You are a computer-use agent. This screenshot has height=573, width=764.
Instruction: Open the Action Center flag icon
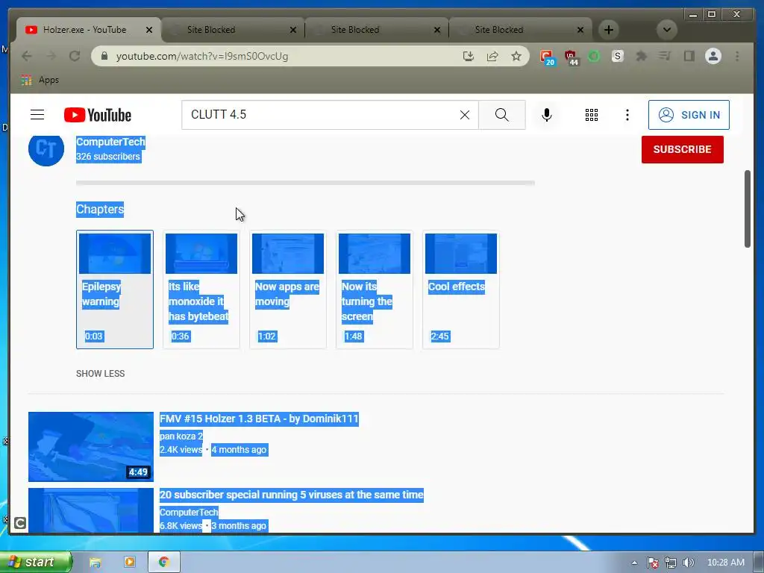tap(653, 563)
